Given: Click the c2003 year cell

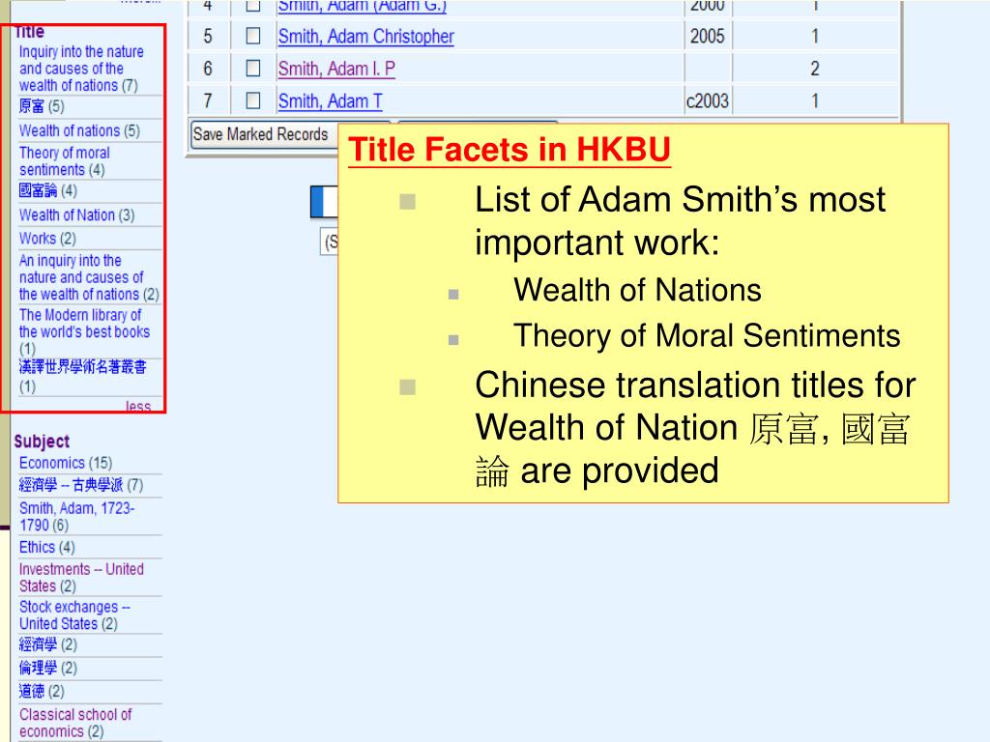Looking at the screenshot, I should click(x=707, y=100).
